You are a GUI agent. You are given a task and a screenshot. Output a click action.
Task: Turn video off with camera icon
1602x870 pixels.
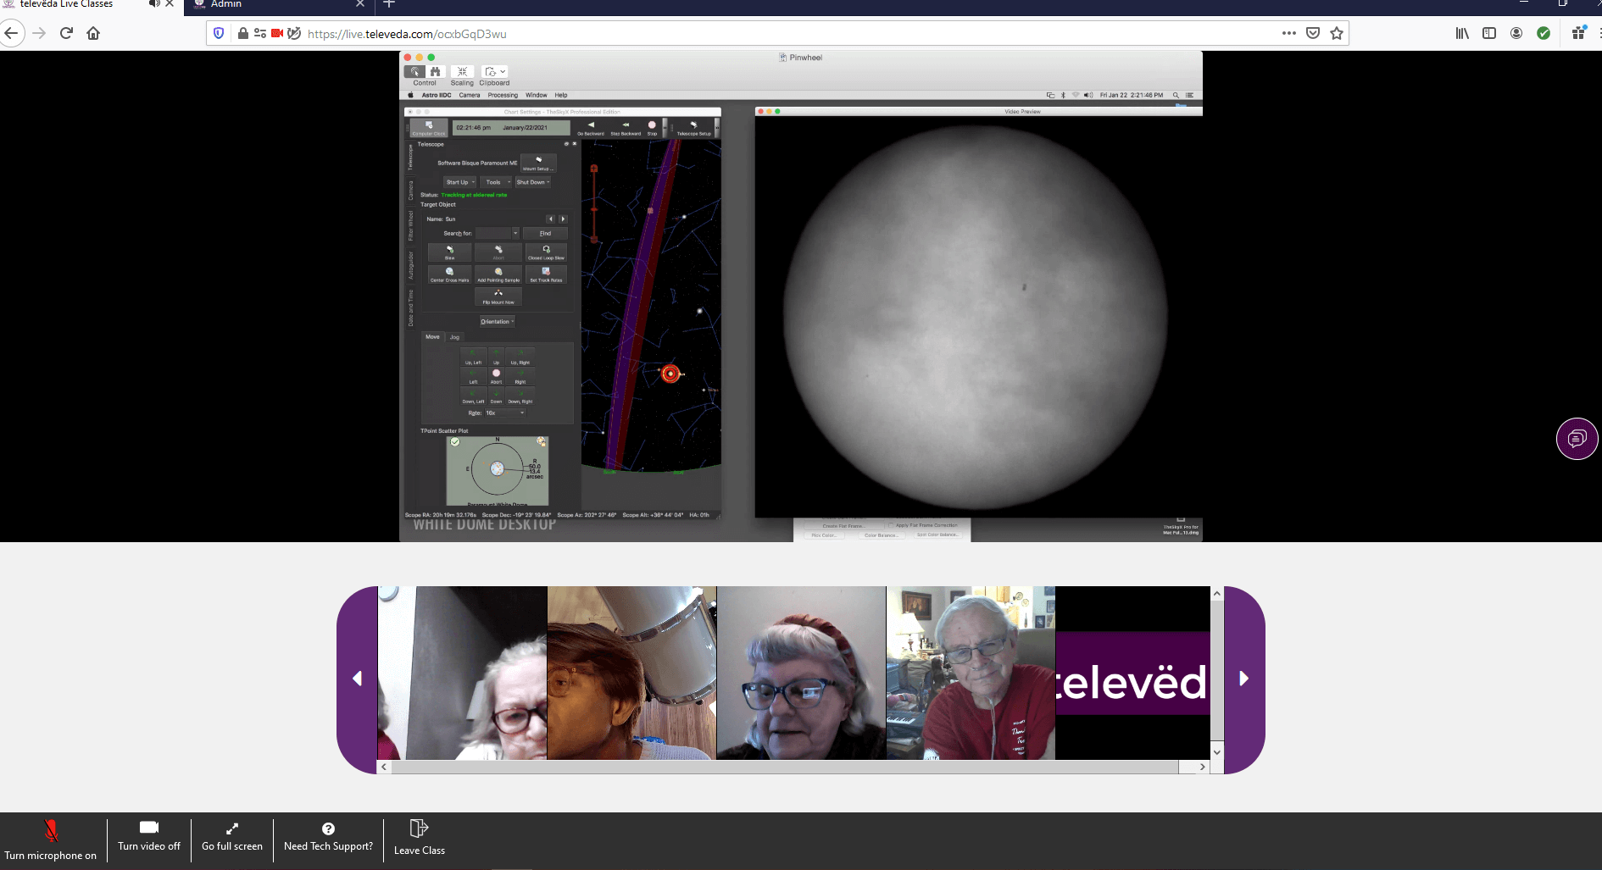click(x=149, y=835)
